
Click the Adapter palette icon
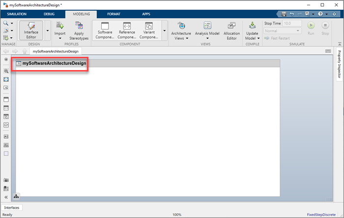tap(6, 125)
